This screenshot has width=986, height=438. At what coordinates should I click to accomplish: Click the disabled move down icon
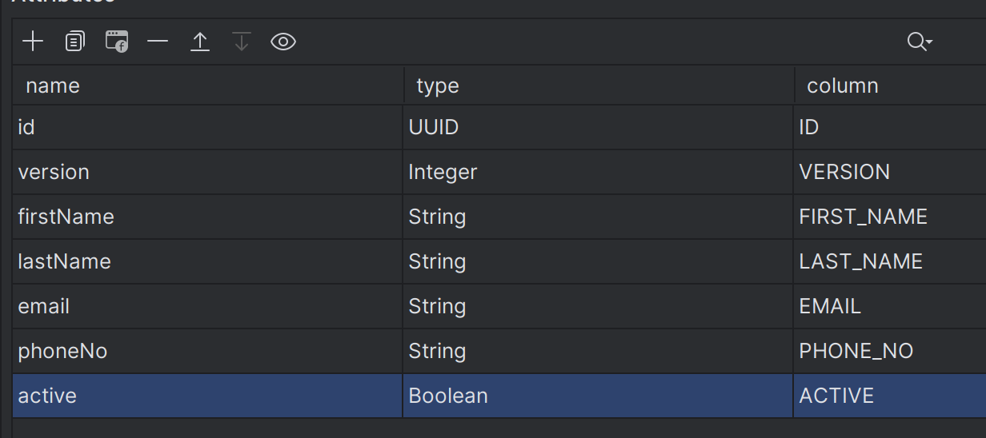tap(242, 42)
